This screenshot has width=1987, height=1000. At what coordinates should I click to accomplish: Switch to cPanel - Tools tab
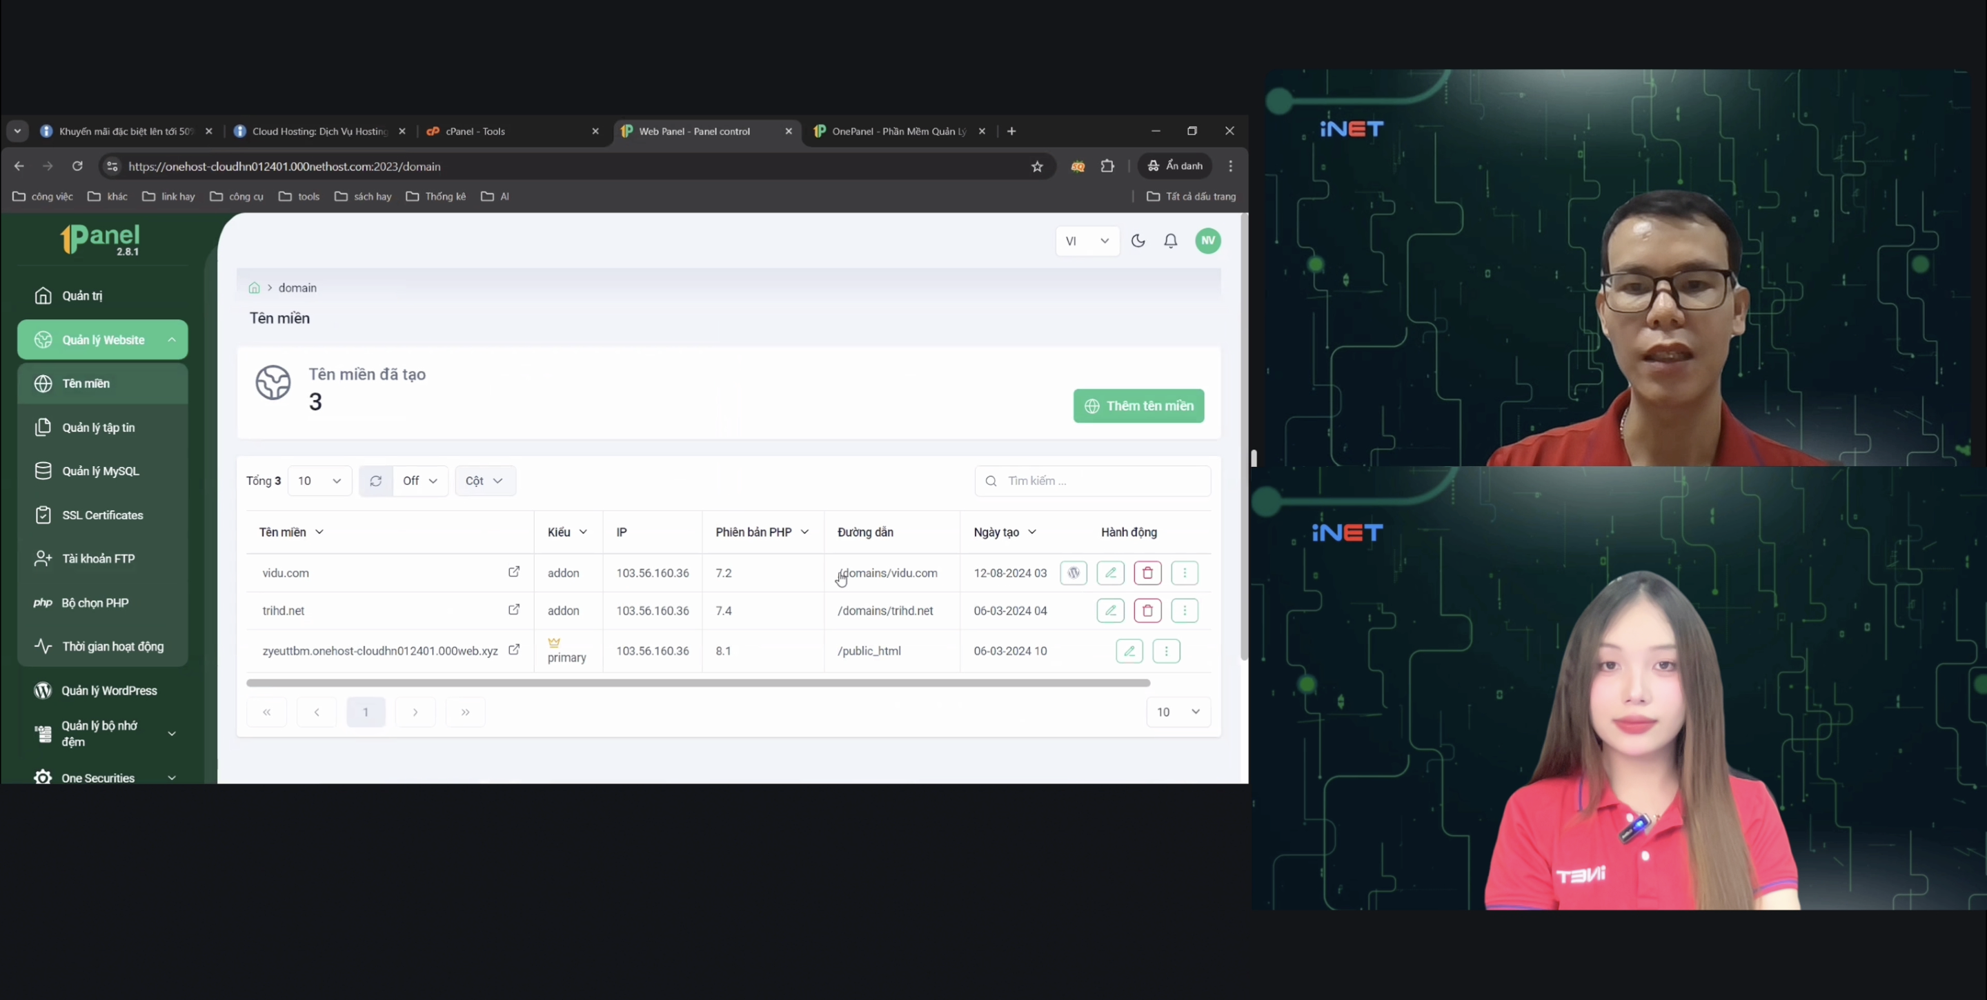pos(512,132)
